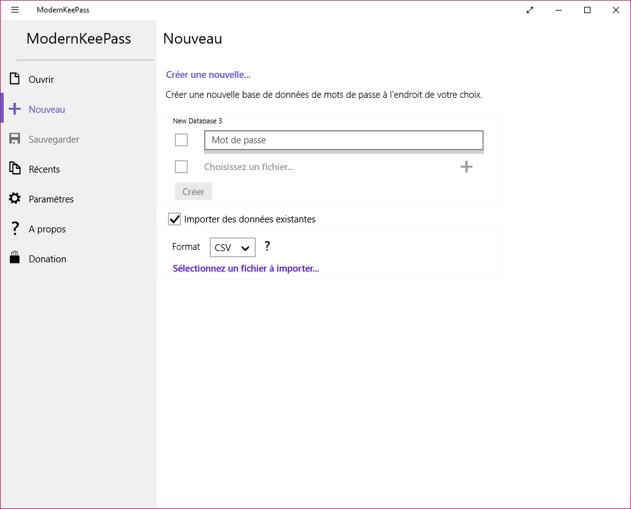Open the CSV format dropdown

pyautogui.click(x=232, y=247)
